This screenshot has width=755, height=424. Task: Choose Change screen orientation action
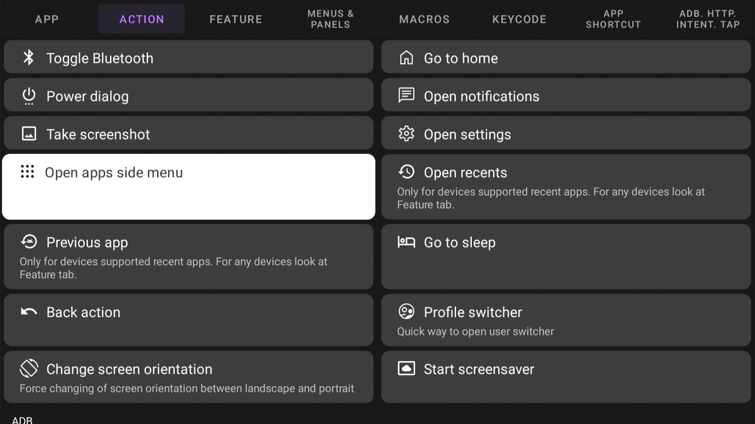(x=189, y=377)
